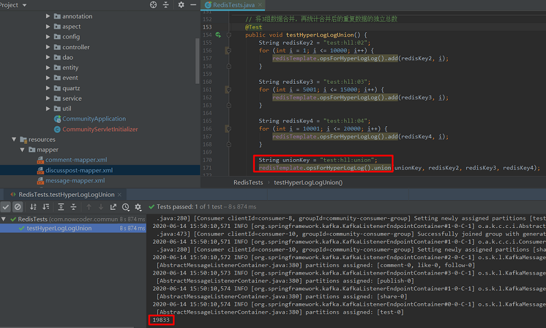Export test results icon

113,207
